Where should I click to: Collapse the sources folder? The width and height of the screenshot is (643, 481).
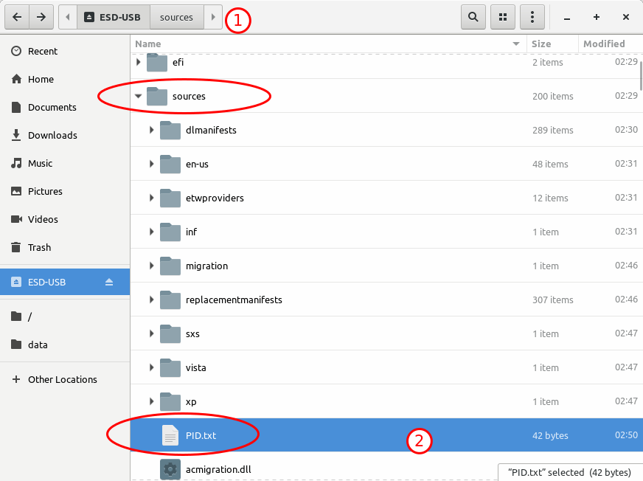(x=138, y=96)
